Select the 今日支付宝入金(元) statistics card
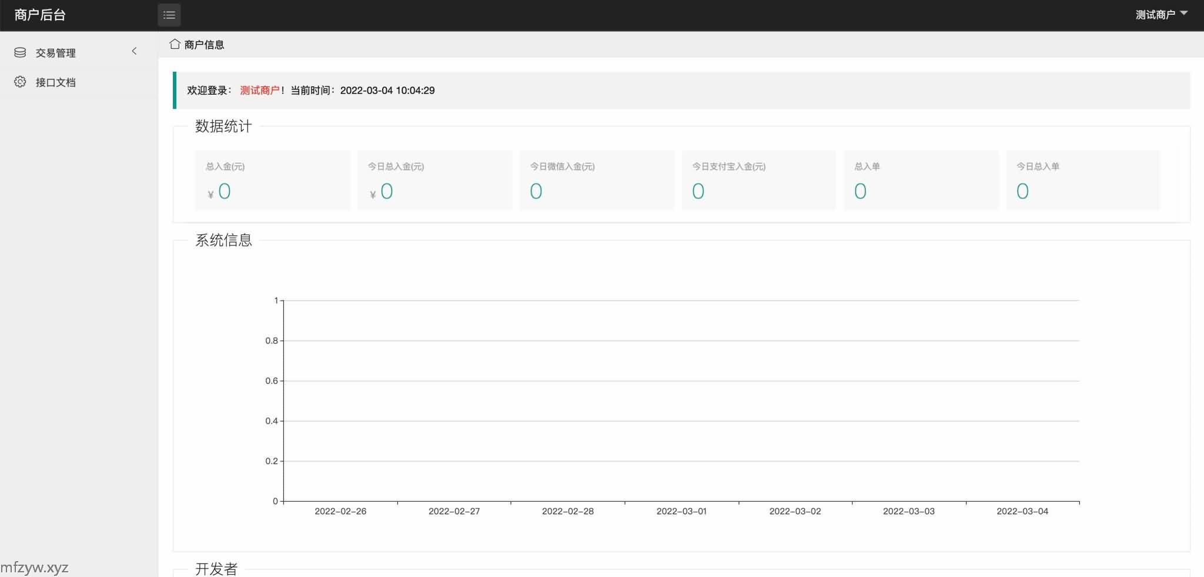The image size is (1204, 577). (x=759, y=180)
